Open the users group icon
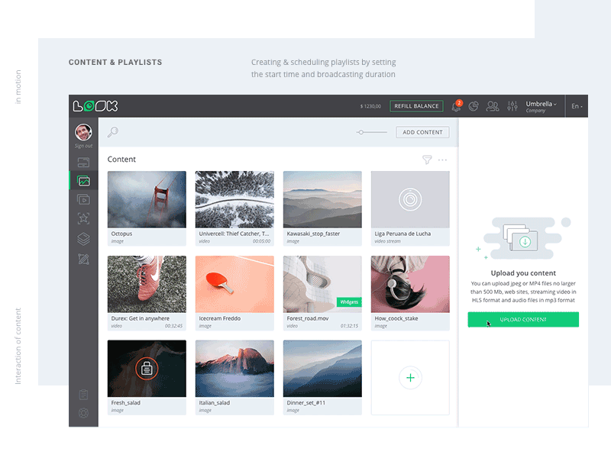This screenshot has height=458, width=611. (x=493, y=106)
